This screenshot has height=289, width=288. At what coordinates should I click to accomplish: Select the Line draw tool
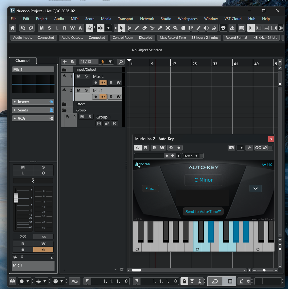pyautogui.click(x=198, y=28)
